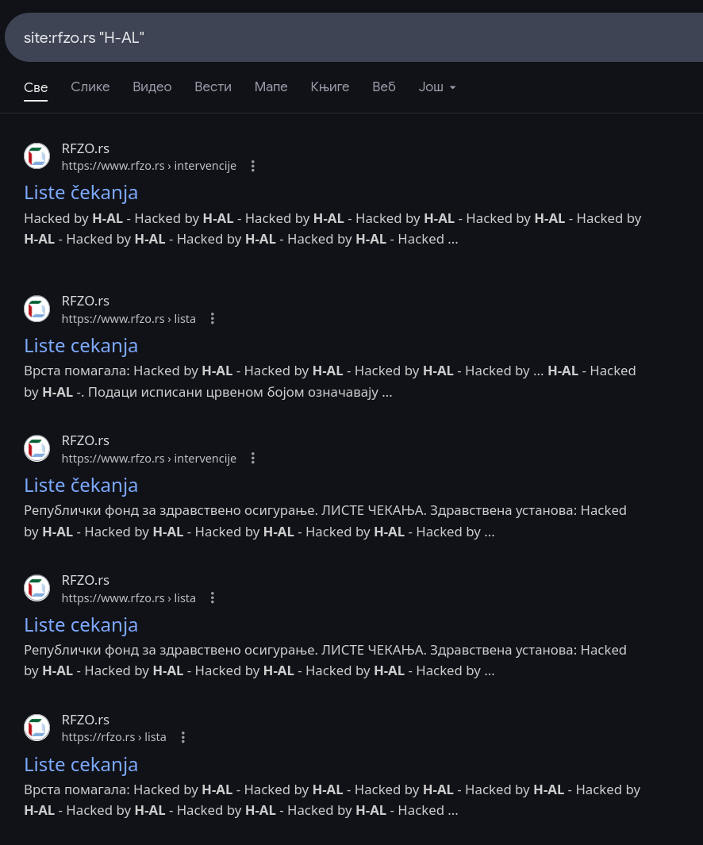This screenshot has width=703, height=845.
Task: Open options menu for fourth result (lista)
Action: click(213, 597)
